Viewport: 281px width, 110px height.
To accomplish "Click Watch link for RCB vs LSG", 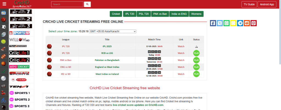I will [x=181, y=53].
